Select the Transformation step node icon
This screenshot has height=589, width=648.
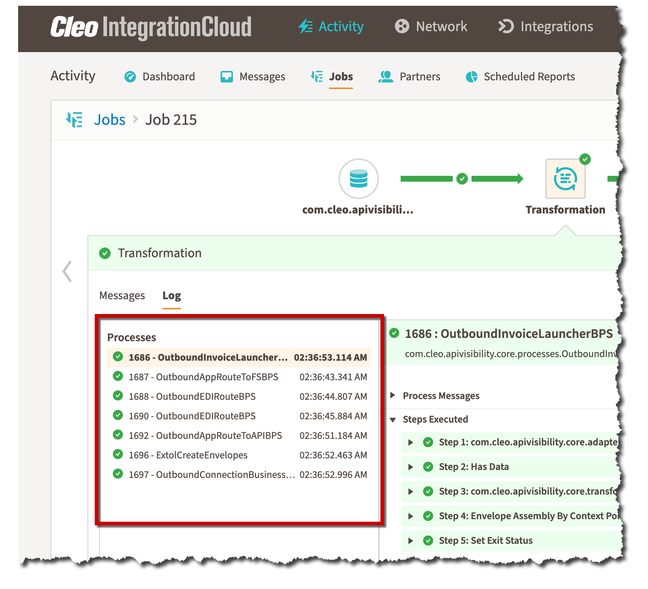pos(566,179)
